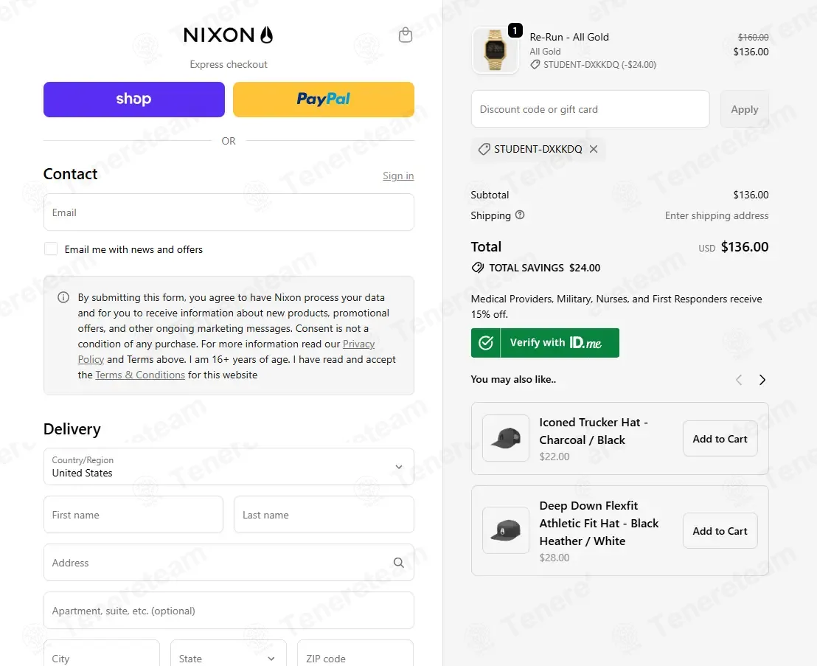Add Iconed Trucker Hat to cart

pyautogui.click(x=720, y=439)
